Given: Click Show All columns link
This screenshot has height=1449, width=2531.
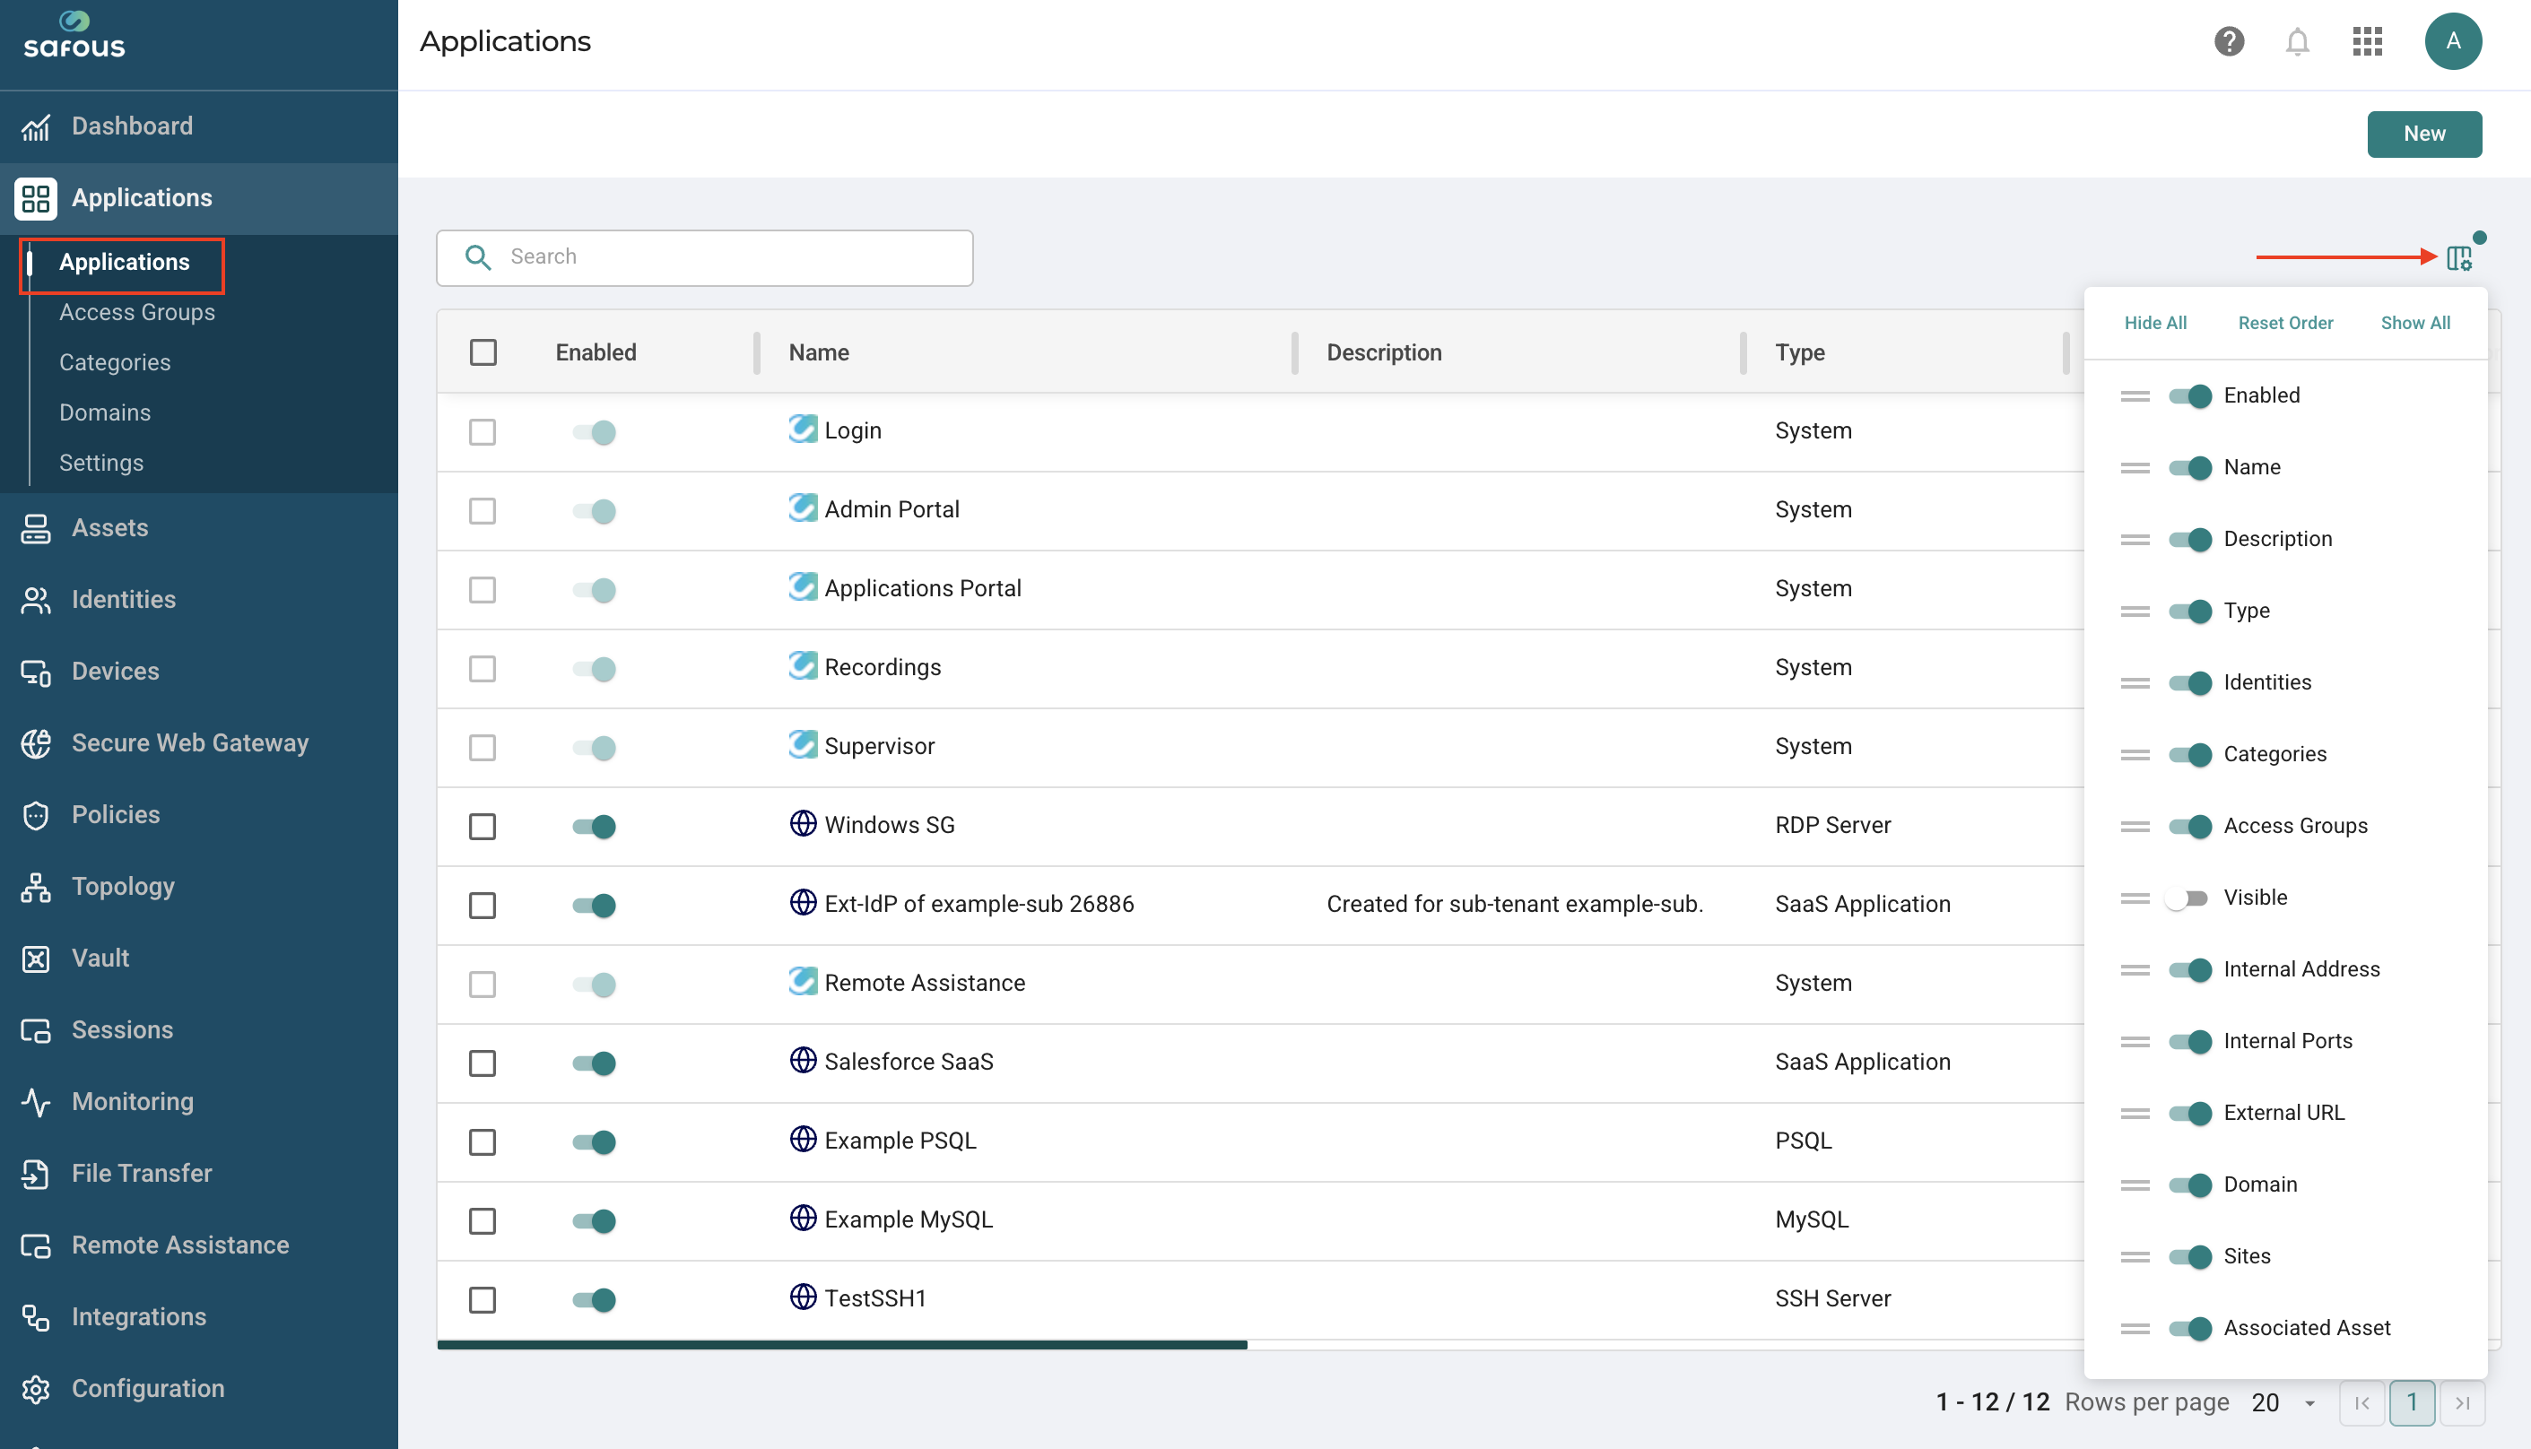Looking at the screenshot, I should point(2414,323).
